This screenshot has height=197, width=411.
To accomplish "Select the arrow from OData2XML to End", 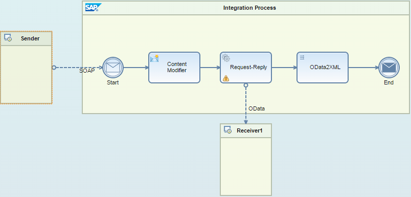I will click(x=363, y=68).
